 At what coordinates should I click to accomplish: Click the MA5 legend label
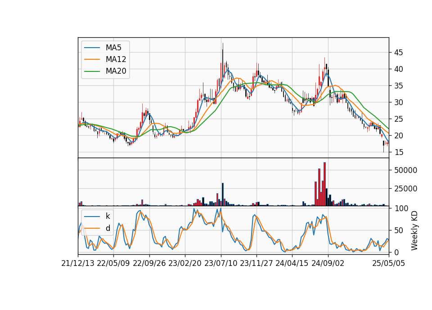[113, 48]
